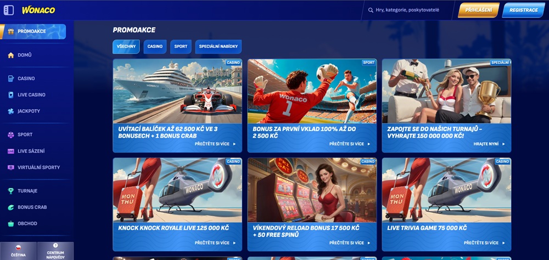Read more on Knock Knock Royale promo

click(215, 243)
